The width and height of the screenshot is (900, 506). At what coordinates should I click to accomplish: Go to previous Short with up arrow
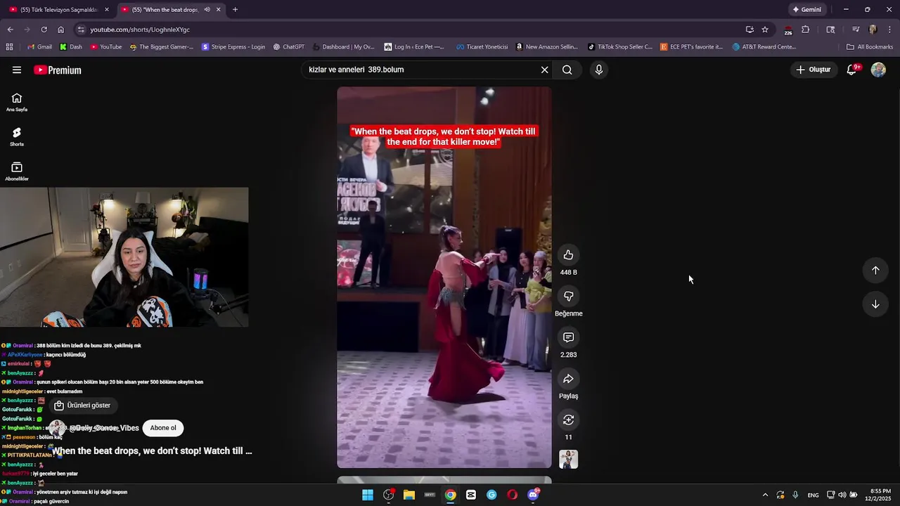875,271
